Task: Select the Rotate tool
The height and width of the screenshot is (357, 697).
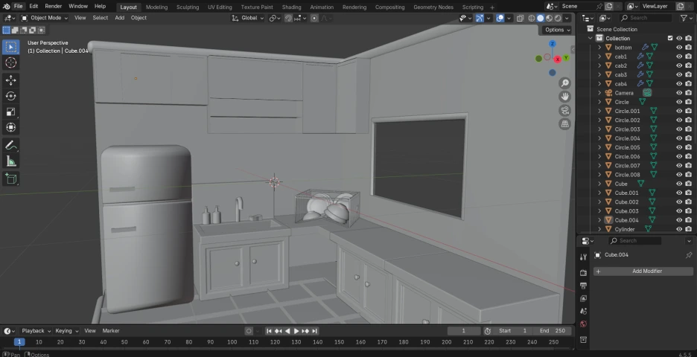Action: pos(11,96)
